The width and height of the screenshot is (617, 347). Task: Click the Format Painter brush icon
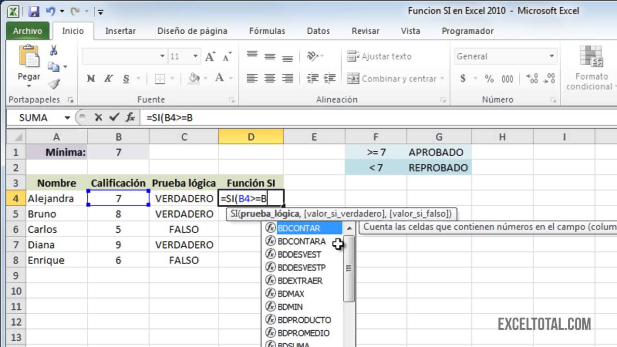click(54, 84)
